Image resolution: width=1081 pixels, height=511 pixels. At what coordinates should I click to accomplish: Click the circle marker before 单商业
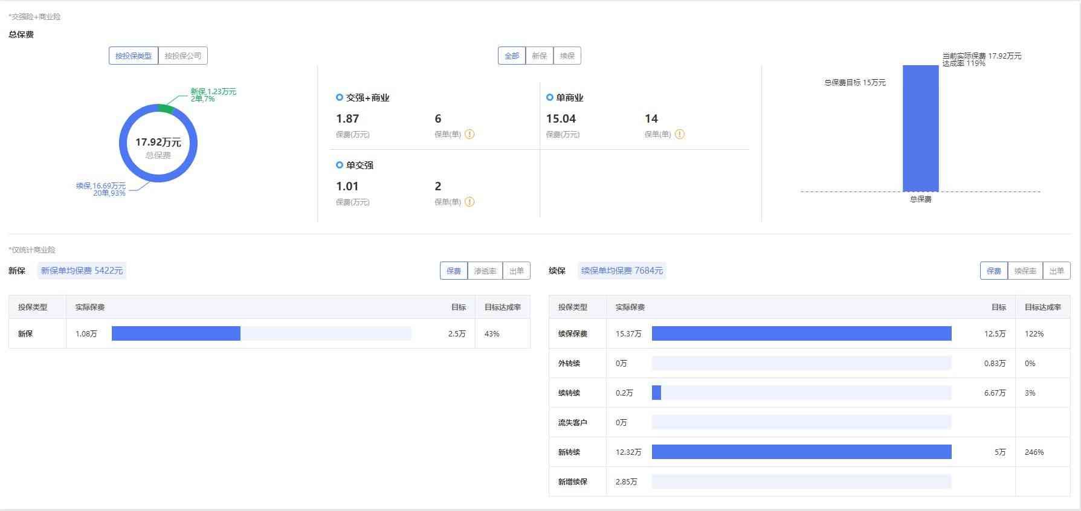click(550, 97)
